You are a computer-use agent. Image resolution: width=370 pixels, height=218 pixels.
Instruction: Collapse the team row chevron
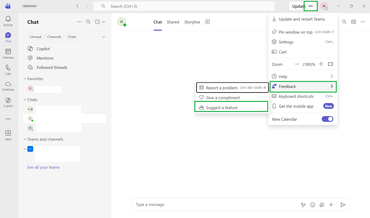tap(25, 149)
